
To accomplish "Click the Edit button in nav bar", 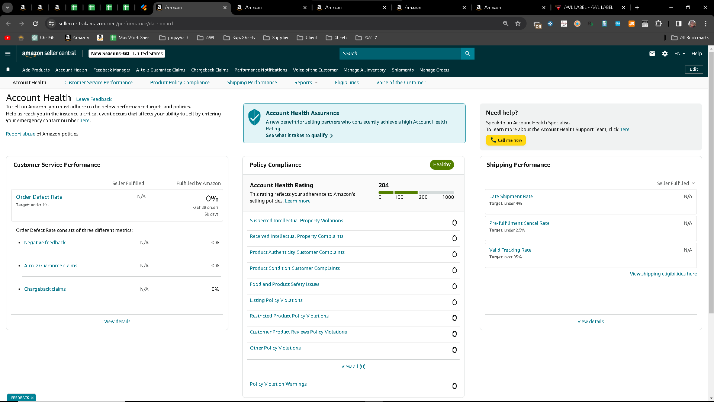I will point(694,70).
